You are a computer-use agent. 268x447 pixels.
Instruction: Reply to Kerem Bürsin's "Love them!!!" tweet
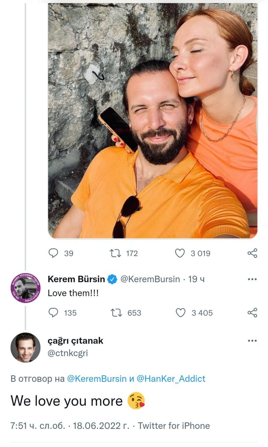pyautogui.click(x=53, y=313)
